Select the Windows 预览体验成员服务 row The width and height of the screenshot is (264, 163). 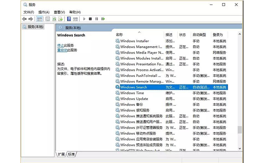point(171,145)
